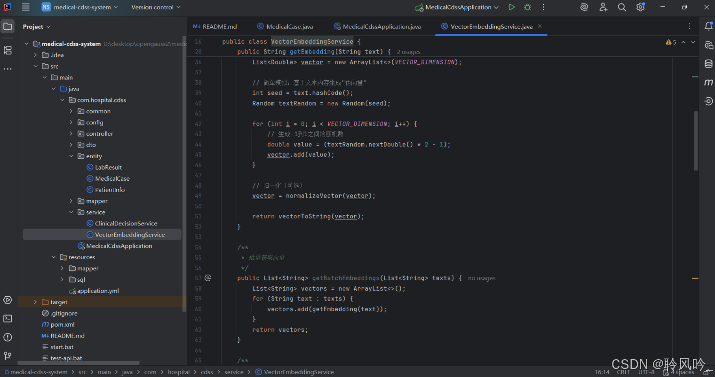Open more run actions menu
Screen dimensions: 715x377
(543, 7)
